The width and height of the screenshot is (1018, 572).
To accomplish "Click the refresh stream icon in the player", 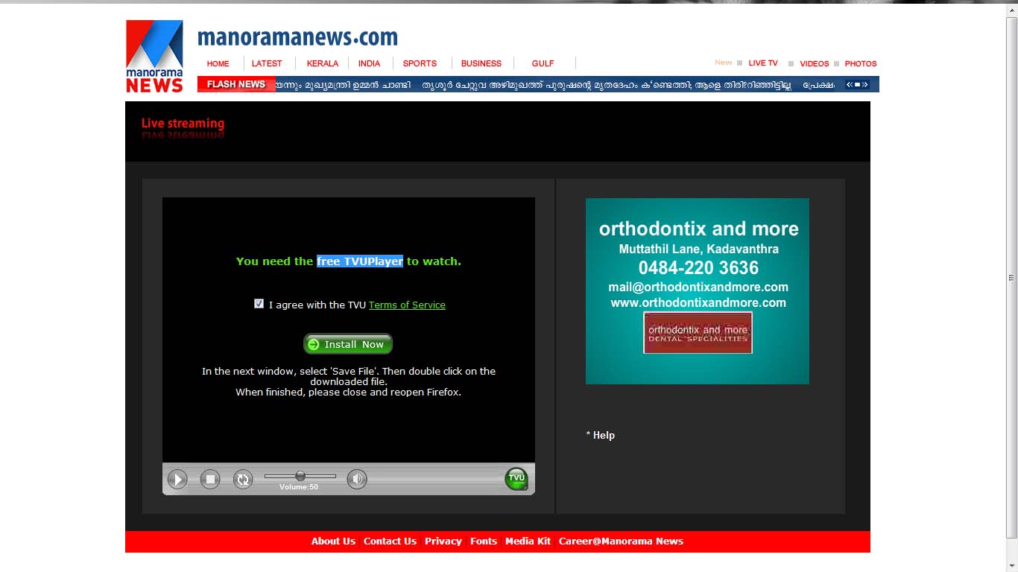I will (x=243, y=479).
